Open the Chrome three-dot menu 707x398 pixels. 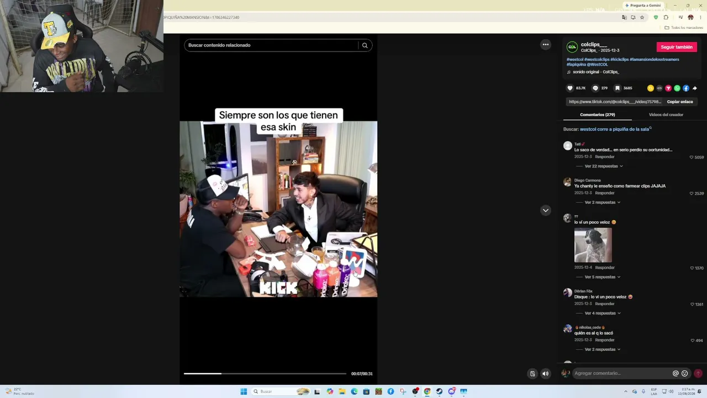click(x=700, y=18)
